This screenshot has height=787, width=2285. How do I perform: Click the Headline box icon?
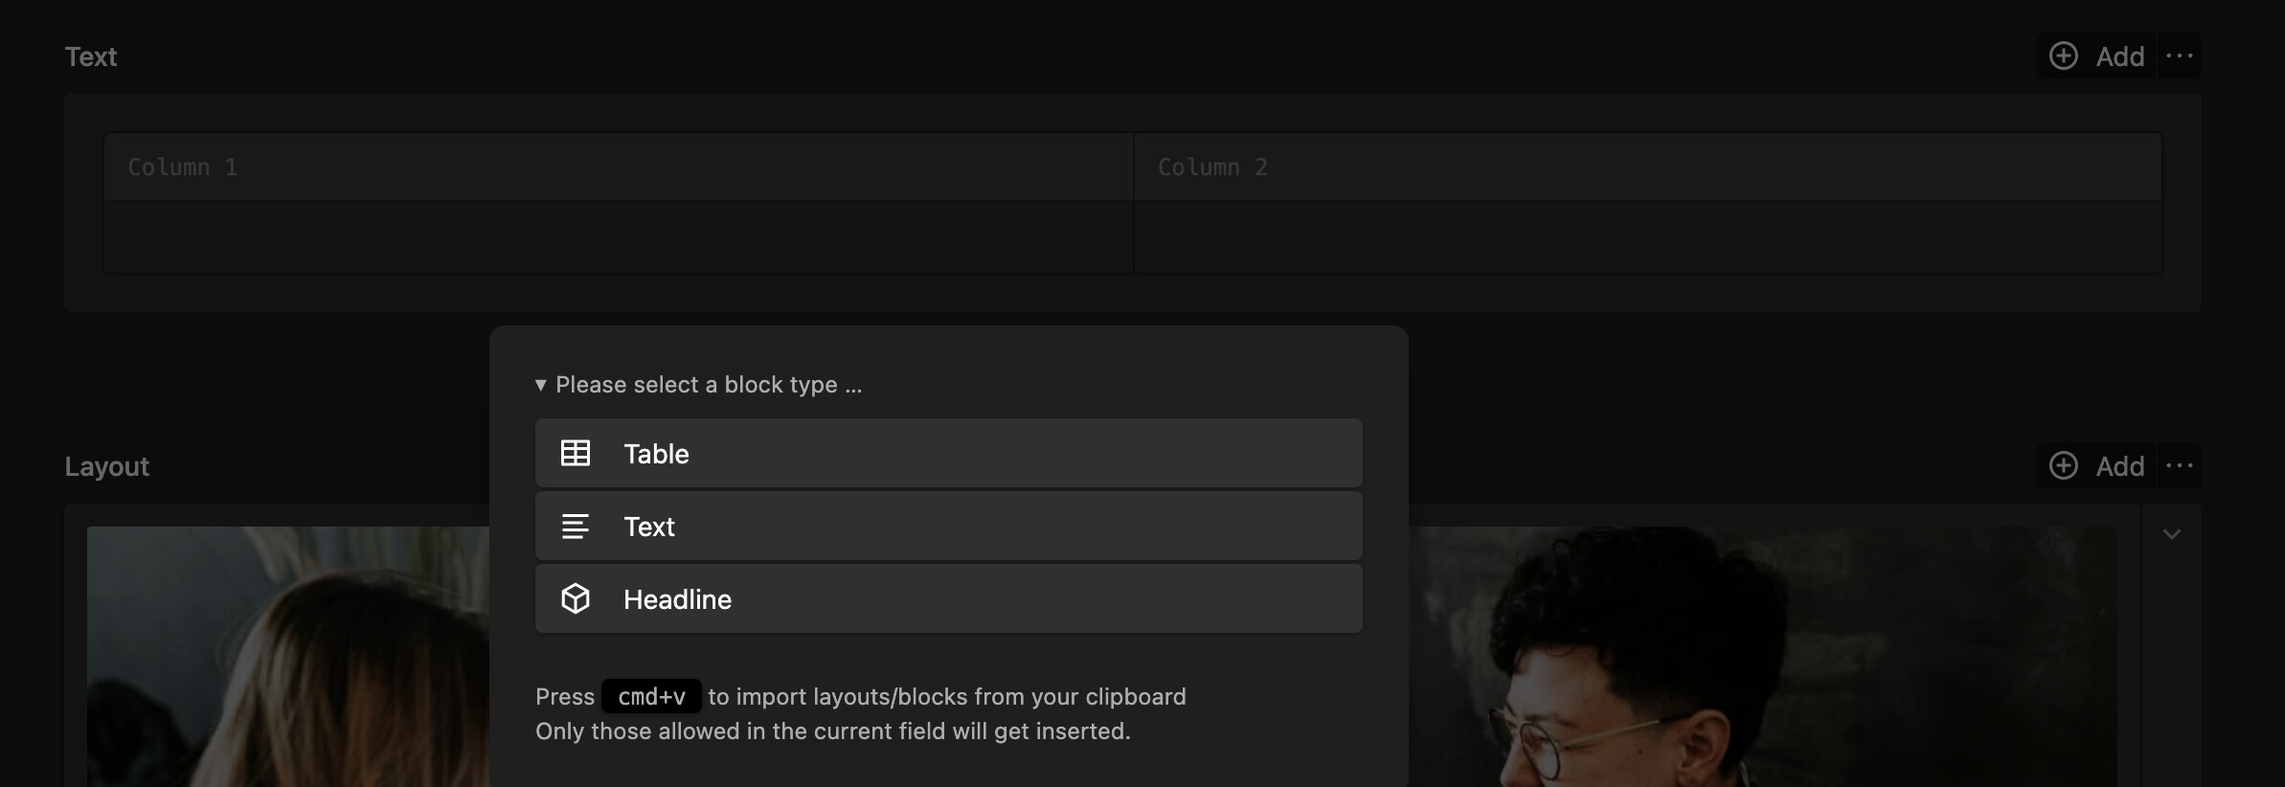click(576, 598)
